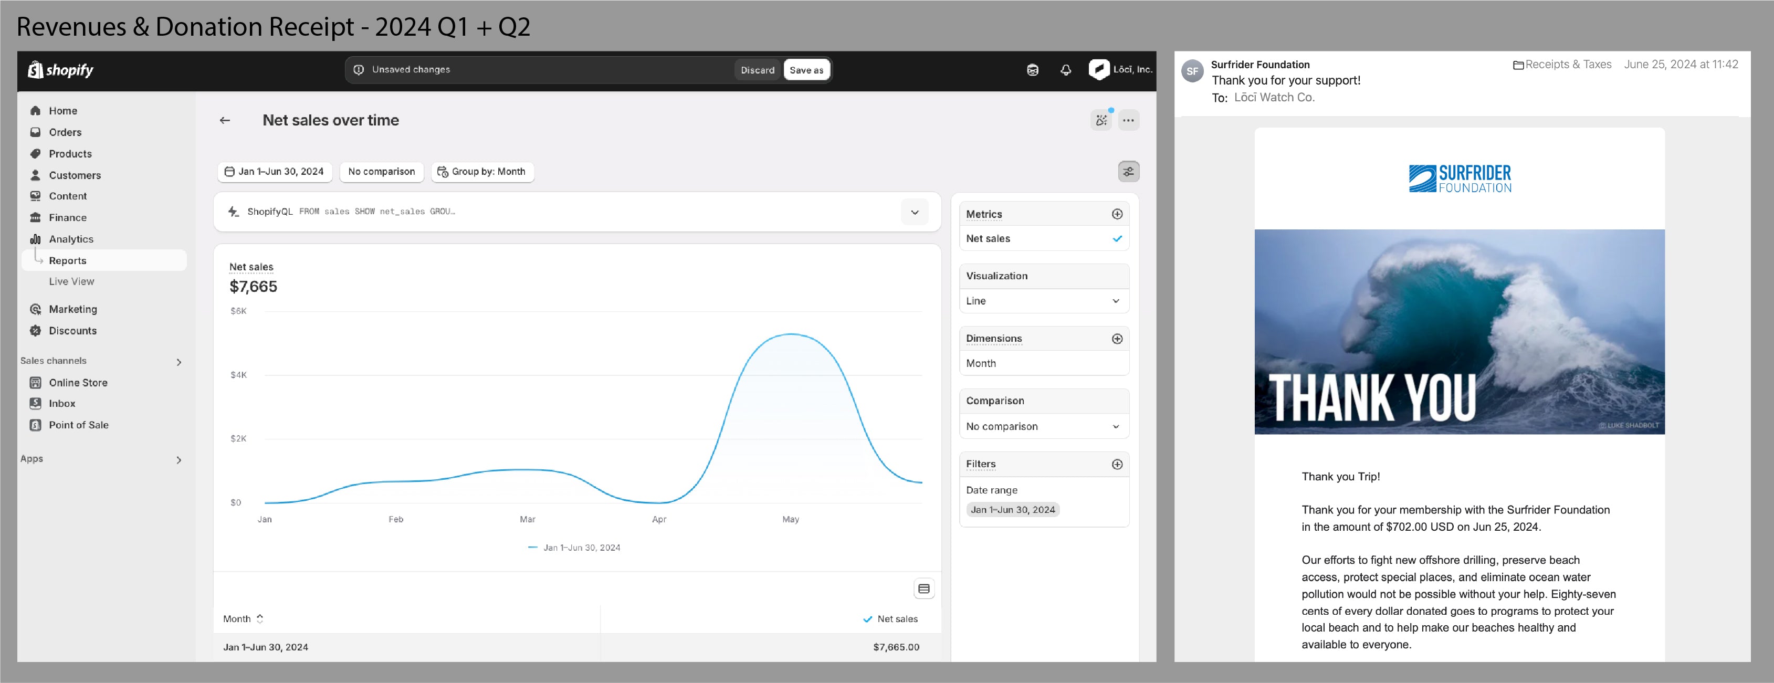1774x683 pixels.
Task: Click the Discounts badge icon
Action: click(35, 331)
